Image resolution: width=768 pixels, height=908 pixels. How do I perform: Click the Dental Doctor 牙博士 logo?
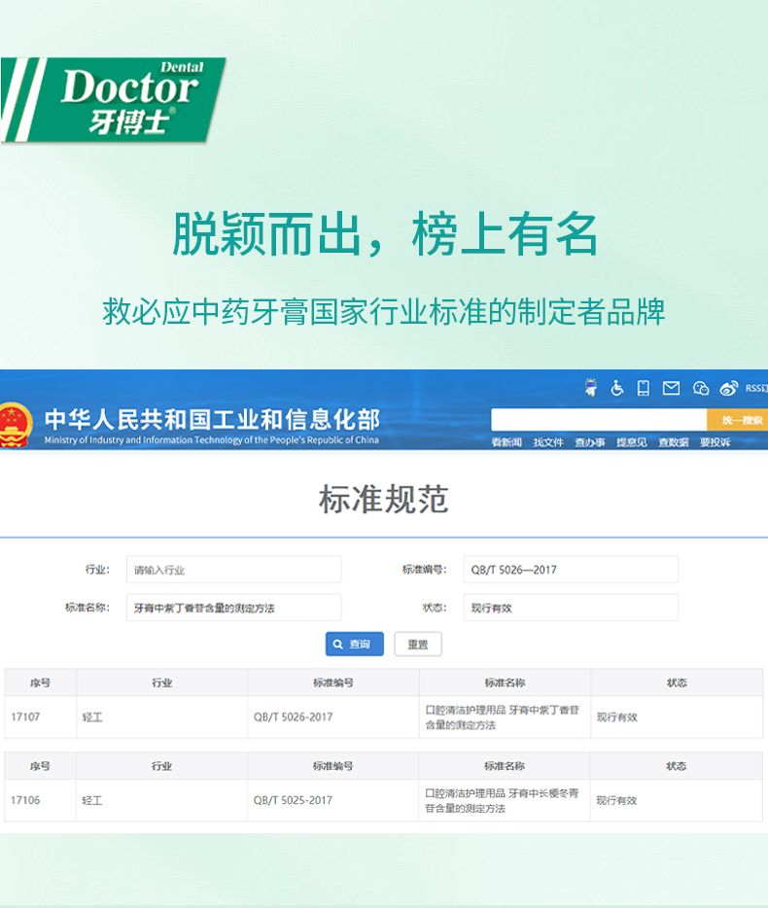coord(115,100)
